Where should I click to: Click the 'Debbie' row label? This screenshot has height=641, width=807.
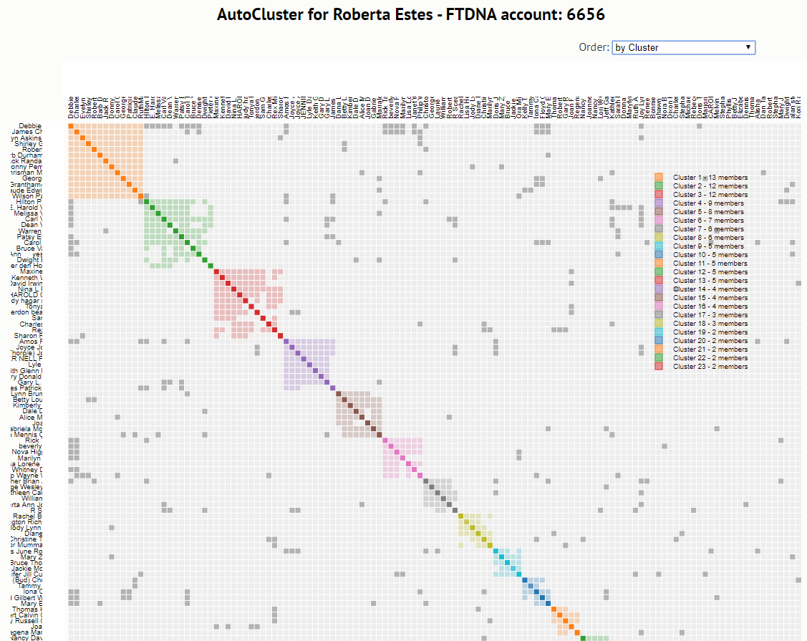(x=30, y=125)
